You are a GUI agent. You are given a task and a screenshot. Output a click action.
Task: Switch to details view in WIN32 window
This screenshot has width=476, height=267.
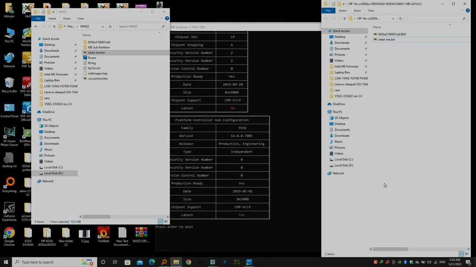tap(161, 221)
